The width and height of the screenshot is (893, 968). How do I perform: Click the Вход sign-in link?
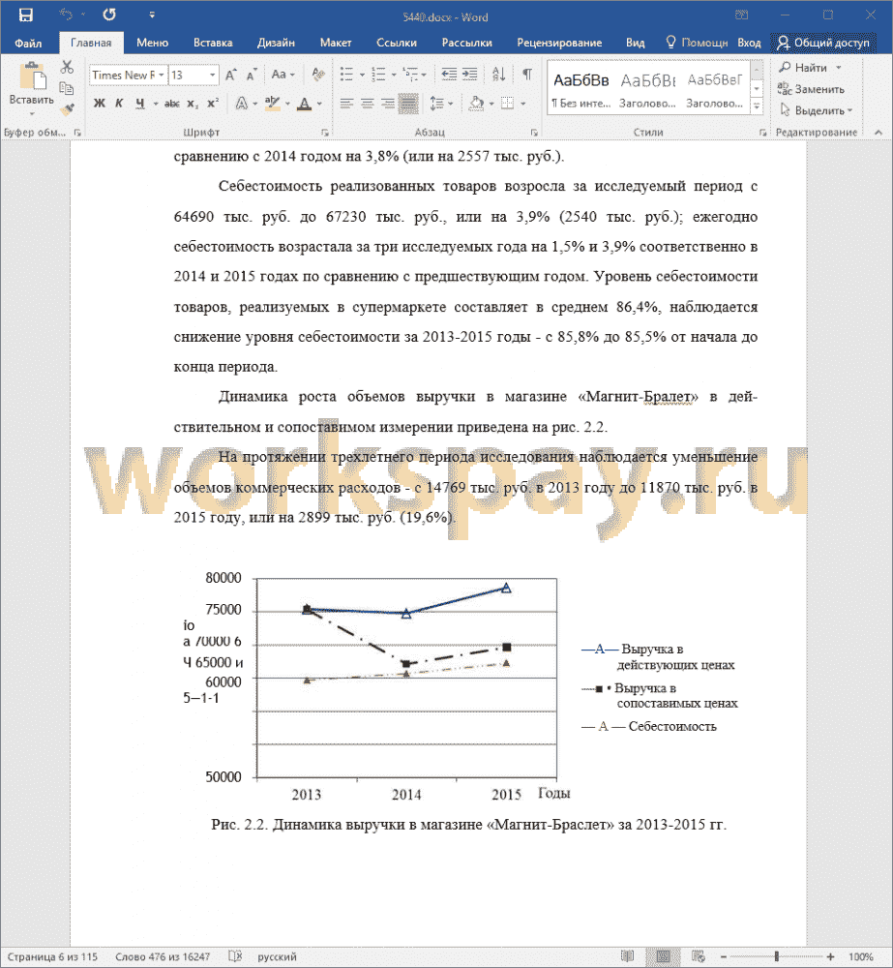[749, 43]
